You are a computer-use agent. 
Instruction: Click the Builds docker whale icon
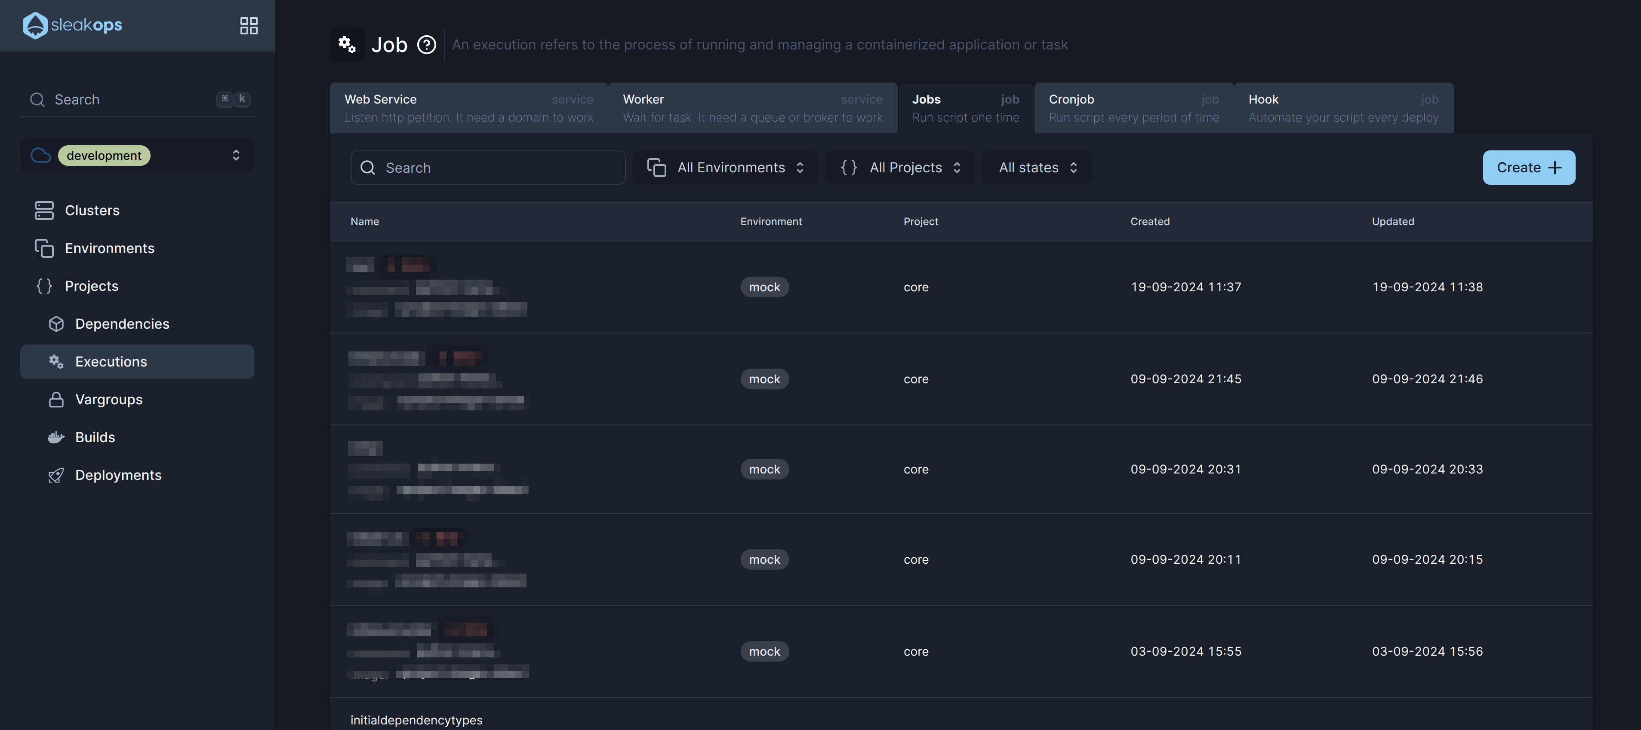(x=56, y=437)
